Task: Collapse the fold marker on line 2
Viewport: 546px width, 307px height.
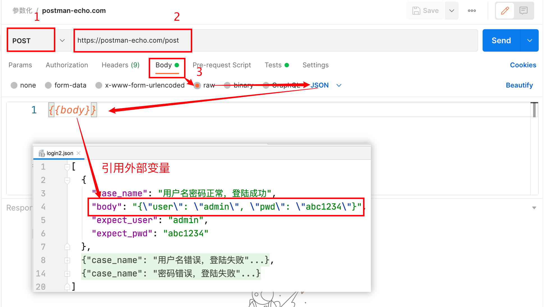Action: pos(67,180)
